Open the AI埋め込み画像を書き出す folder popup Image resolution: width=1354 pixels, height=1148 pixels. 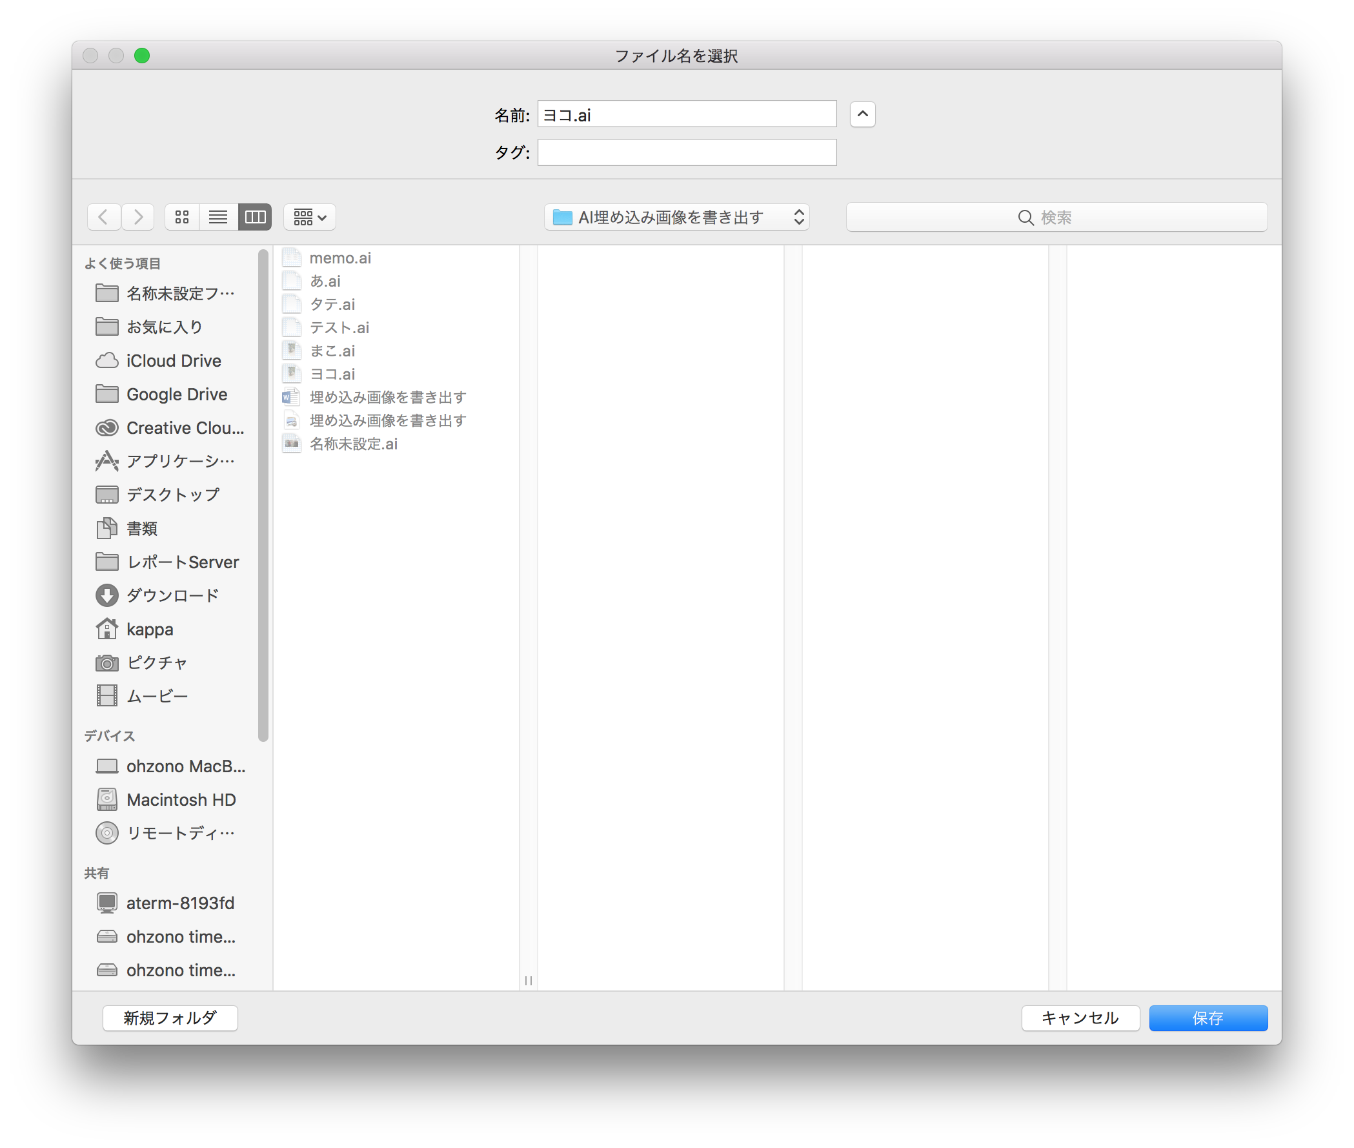[677, 217]
